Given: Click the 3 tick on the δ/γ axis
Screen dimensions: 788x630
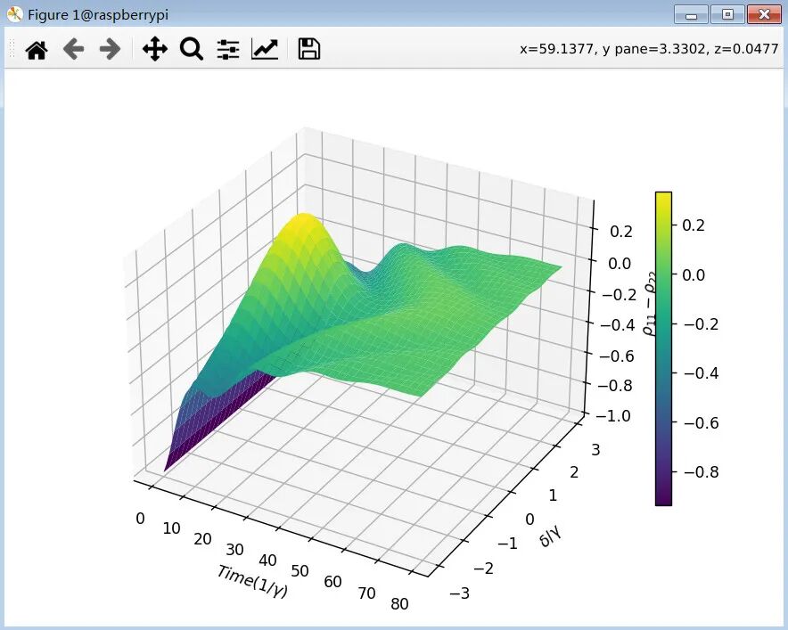Looking at the screenshot, I should click(596, 450).
